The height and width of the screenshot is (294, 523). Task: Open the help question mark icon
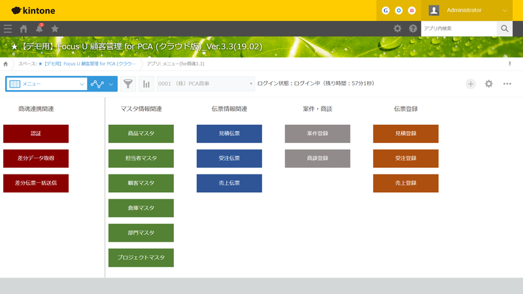[x=413, y=29]
